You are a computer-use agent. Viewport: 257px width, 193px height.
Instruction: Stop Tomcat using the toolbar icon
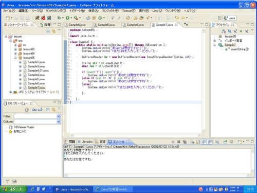43,18
